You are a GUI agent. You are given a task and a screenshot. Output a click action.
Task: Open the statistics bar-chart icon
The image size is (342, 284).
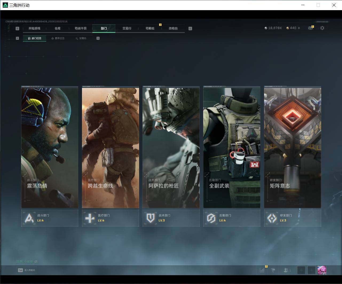(x=262, y=270)
